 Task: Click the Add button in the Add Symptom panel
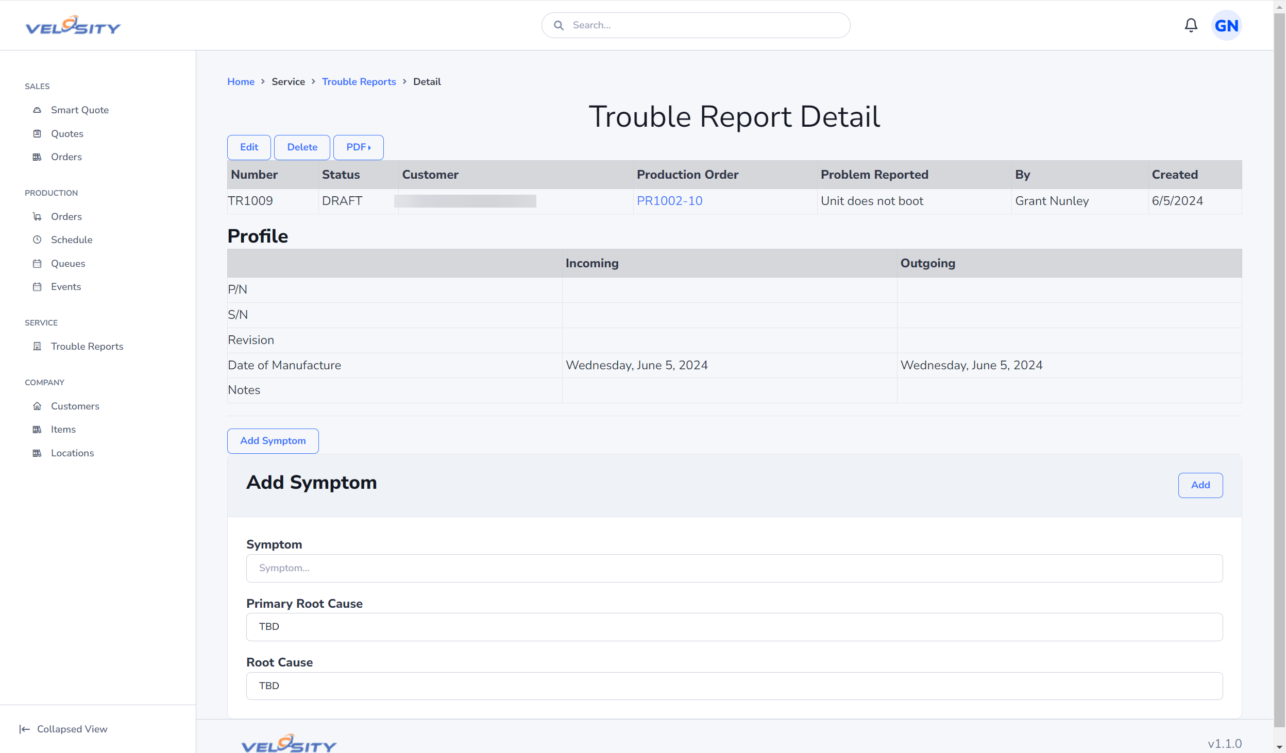1200,485
